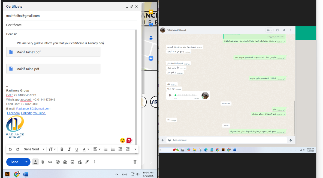The width and height of the screenshot is (323, 178).
Task: Open Chrome from the left taskbar
Action: [17, 174]
